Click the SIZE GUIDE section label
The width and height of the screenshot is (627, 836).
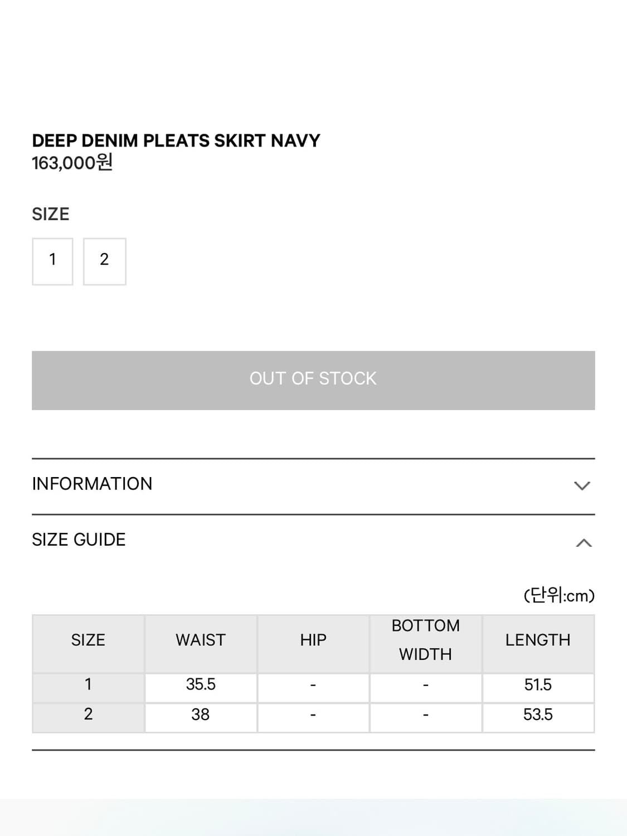(79, 539)
